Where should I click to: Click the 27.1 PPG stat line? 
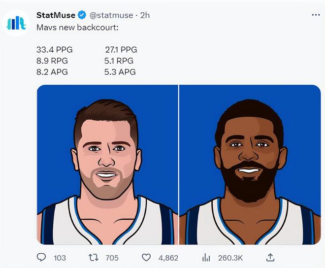(121, 50)
